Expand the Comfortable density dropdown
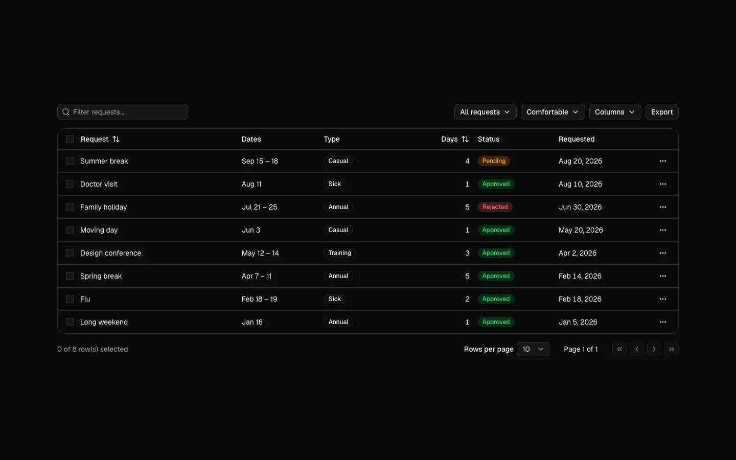This screenshot has height=460, width=736. 553,112
